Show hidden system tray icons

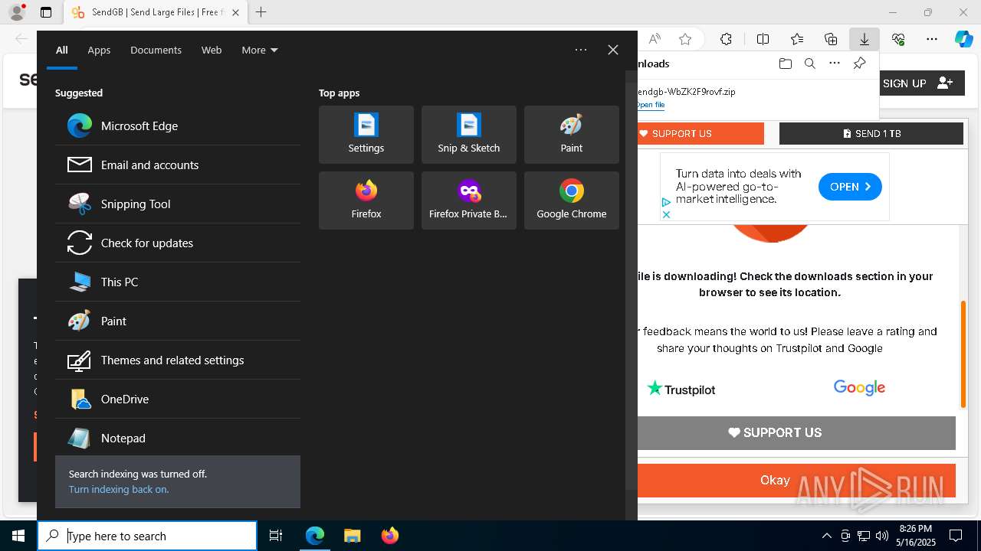tap(826, 536)
